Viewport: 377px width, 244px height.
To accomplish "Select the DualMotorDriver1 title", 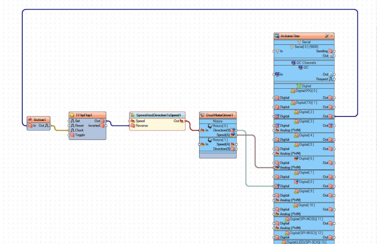I will [x=220, y=115].
